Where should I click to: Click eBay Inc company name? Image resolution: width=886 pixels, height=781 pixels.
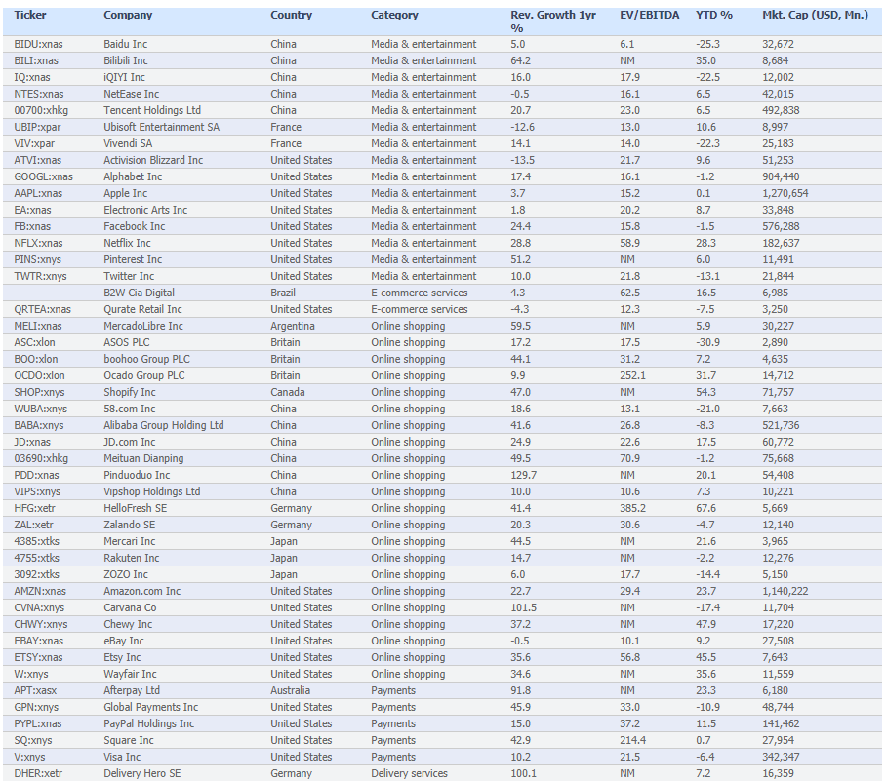pyautogui.click(x=123, y=641)
